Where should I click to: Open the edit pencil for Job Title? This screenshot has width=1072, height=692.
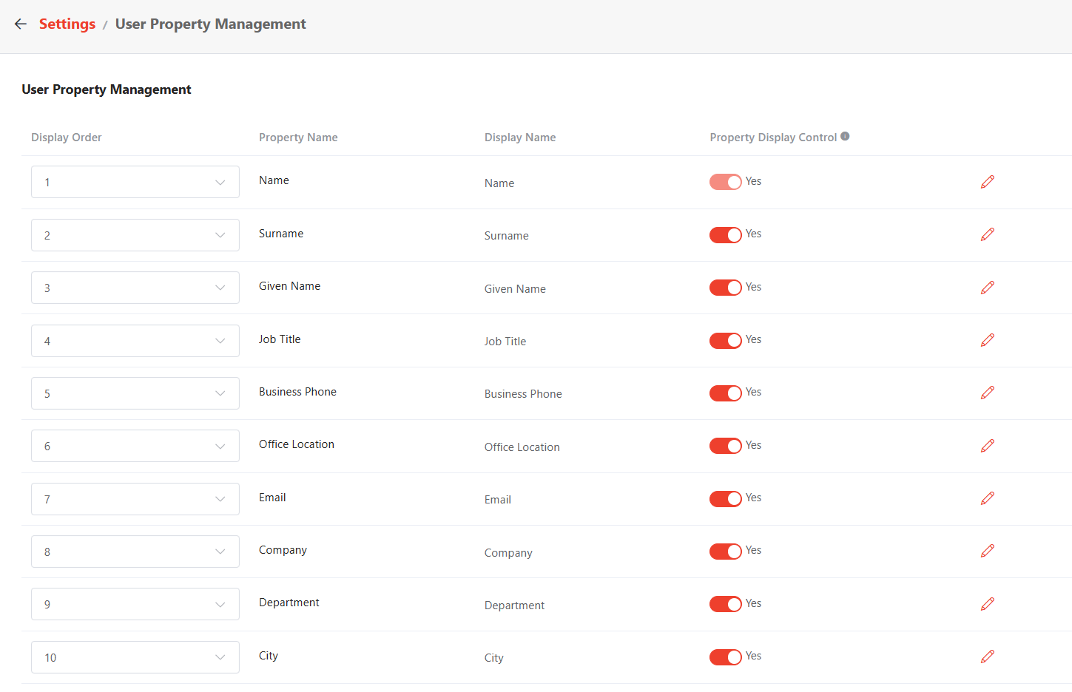(987, 340)
